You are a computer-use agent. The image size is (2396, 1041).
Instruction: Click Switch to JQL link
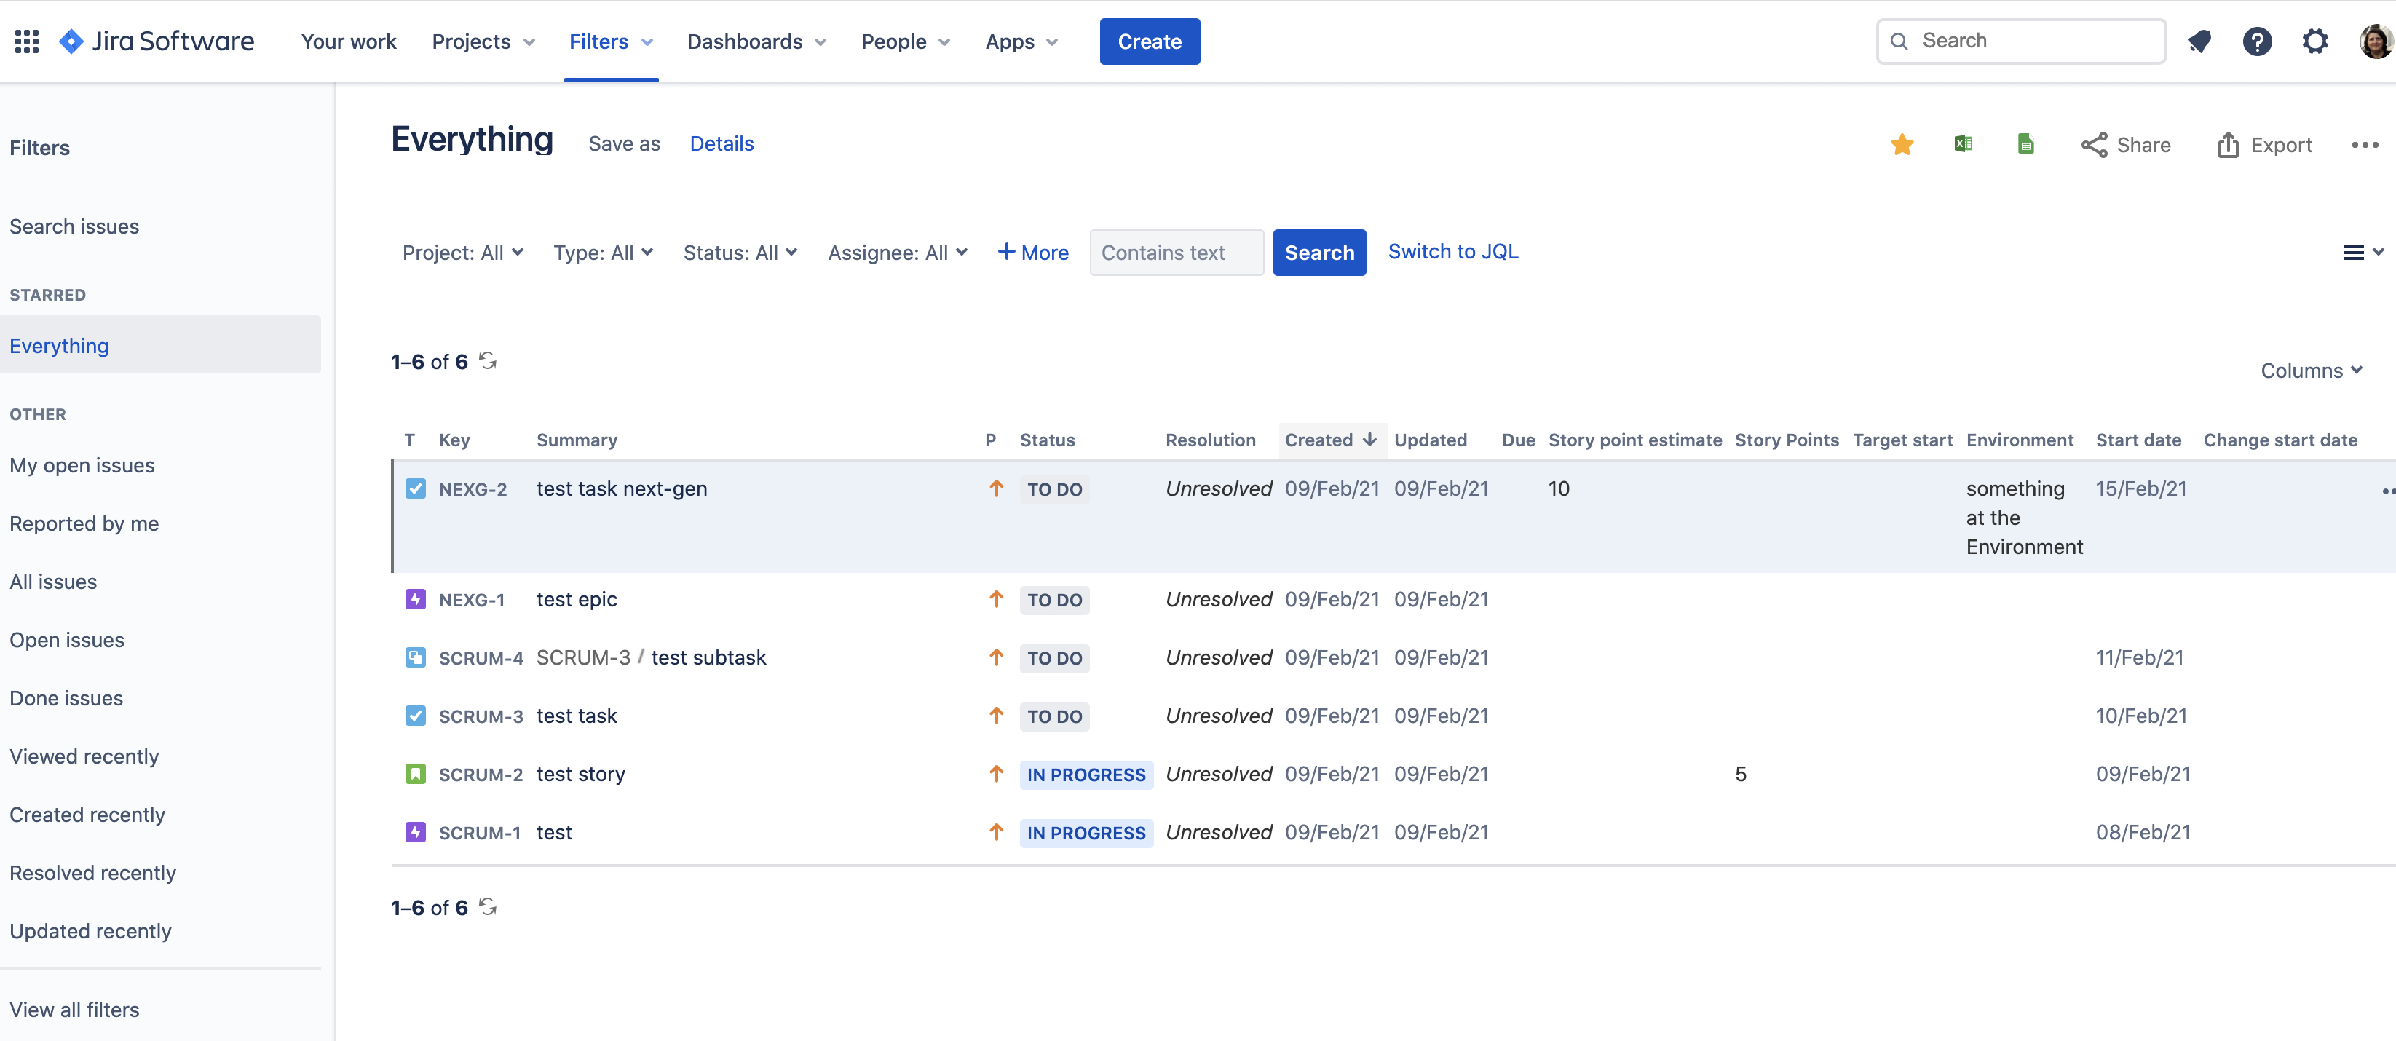[1452, 251]
